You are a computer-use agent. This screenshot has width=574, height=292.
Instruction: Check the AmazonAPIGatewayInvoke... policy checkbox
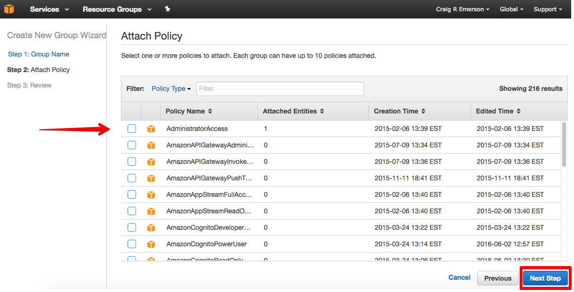[x=132, y=162]
